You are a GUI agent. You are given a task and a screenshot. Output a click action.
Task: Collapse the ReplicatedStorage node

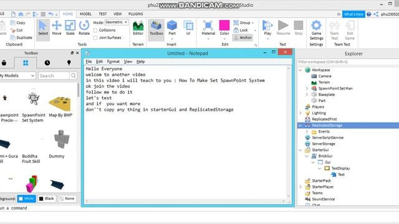pyautogui.click(x=300, y=126)
